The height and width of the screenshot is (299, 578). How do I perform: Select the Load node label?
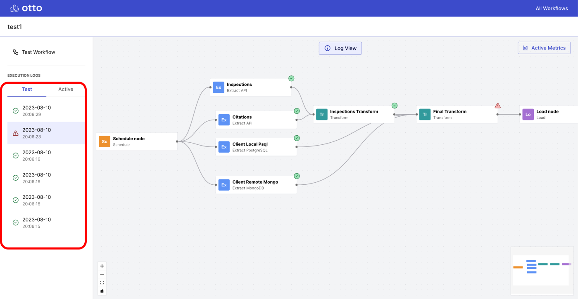pos(547,111)
